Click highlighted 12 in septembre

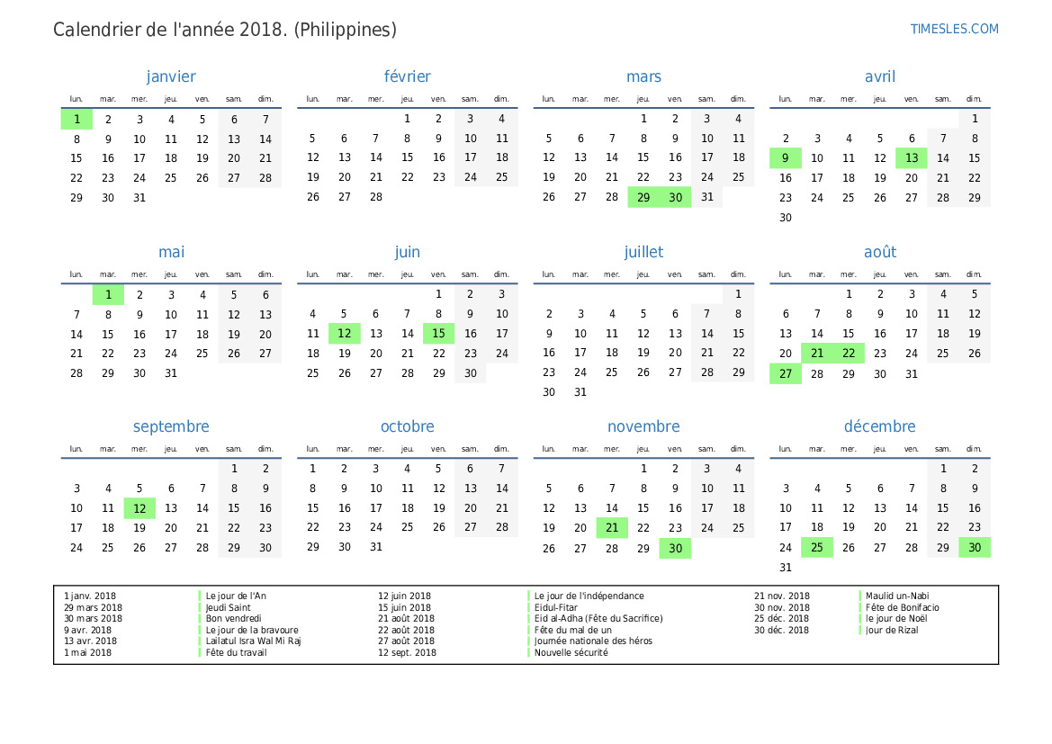click(x=139, y=508)
